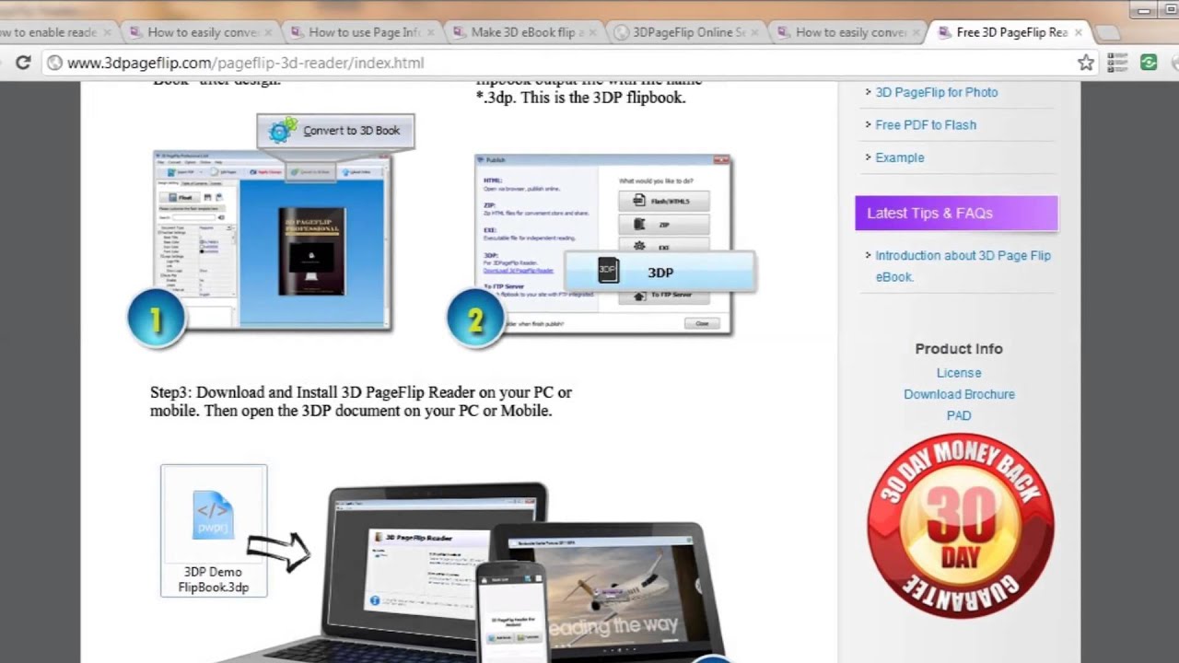Open 'Introduction about 3D Page Flip eBook' link
This screenshot has width=1179, height=663.
coord(963,266)
